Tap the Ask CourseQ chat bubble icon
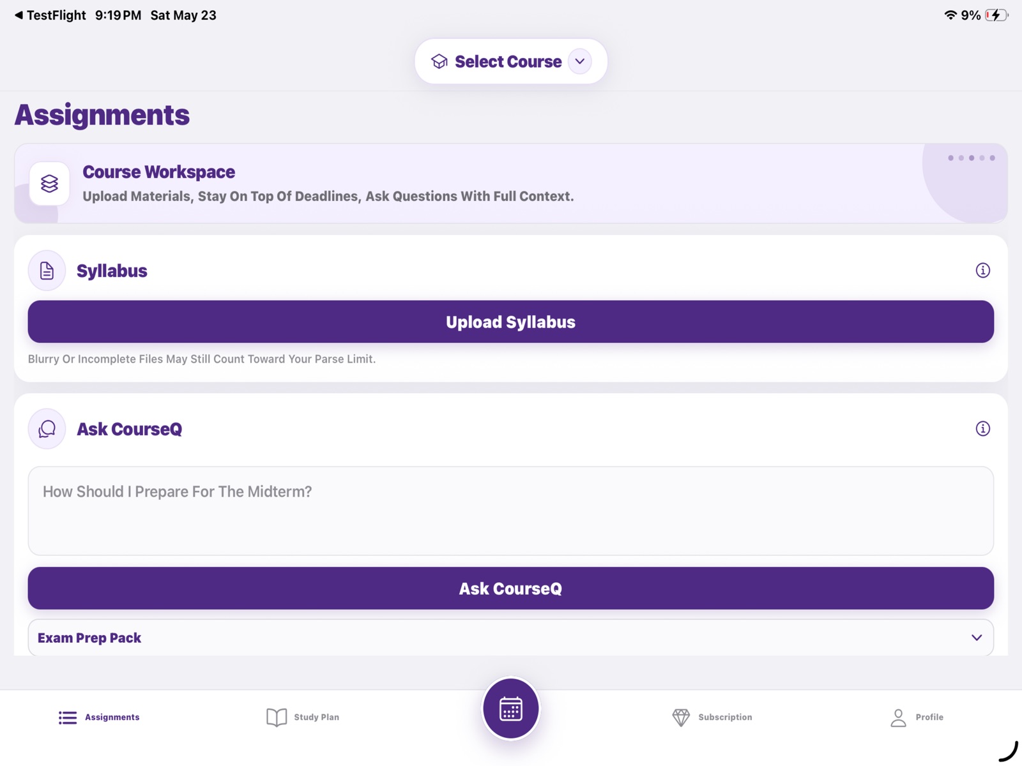 [47, 429]
